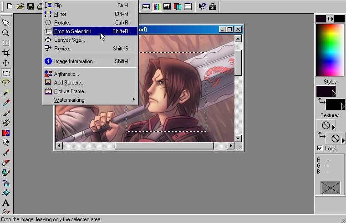Open the background Textures flyout arrow
The height and width of the screenshot is (223, 346).
click(343, 140)
